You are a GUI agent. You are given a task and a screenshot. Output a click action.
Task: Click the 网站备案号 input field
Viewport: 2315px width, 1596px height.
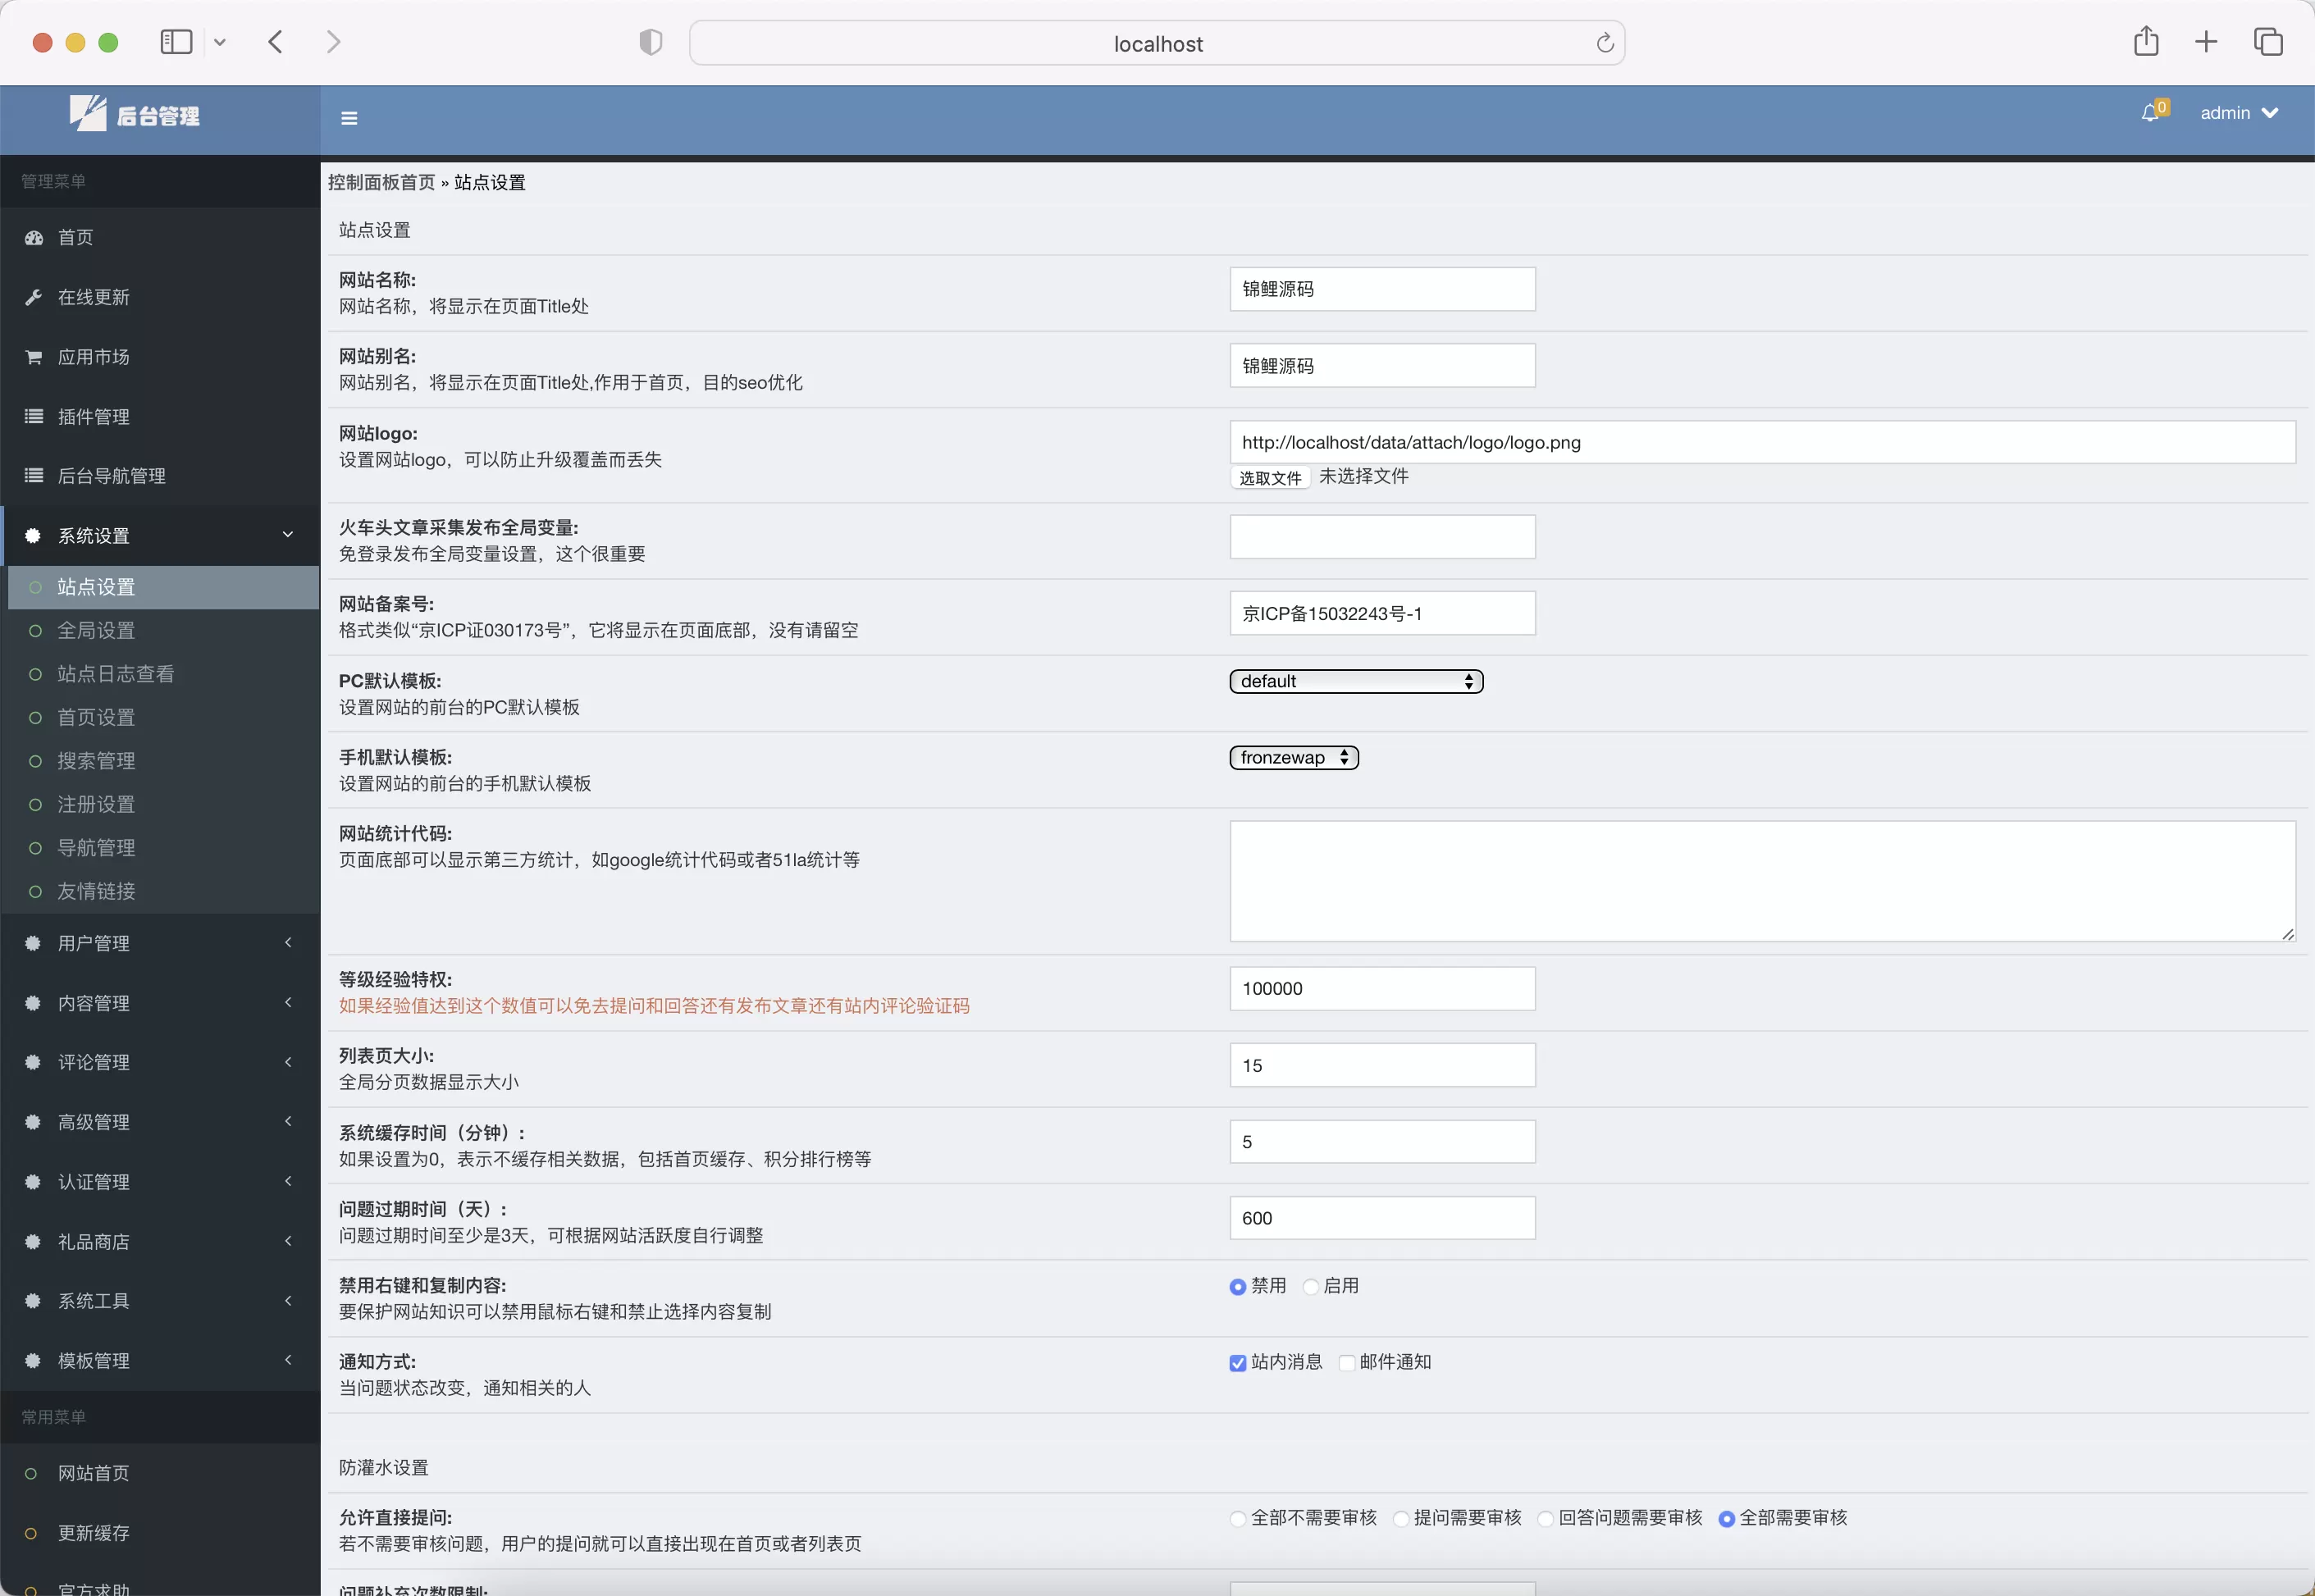point(1382,613)
